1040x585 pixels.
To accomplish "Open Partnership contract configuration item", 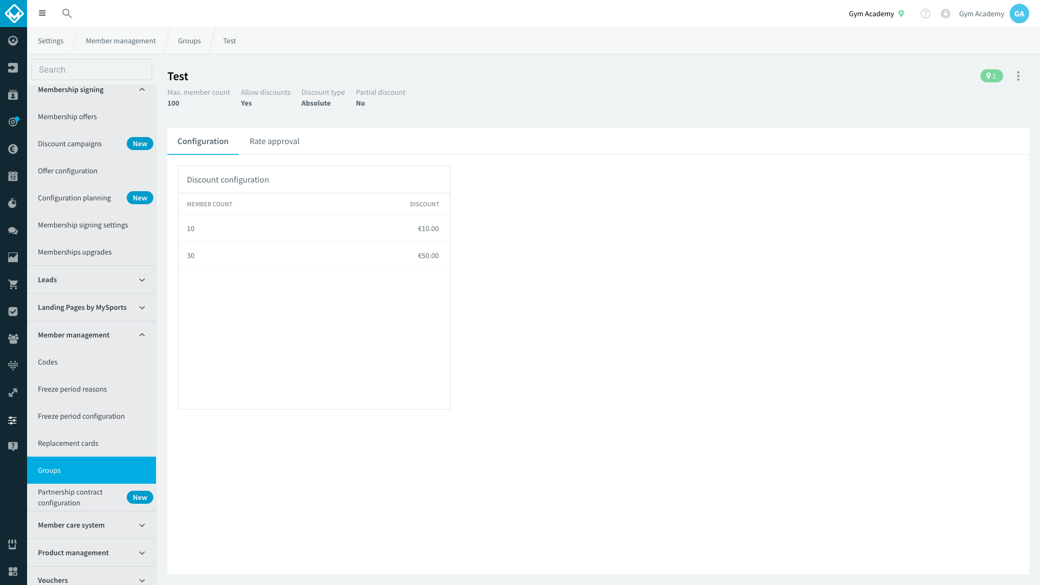I will [92, 497].
